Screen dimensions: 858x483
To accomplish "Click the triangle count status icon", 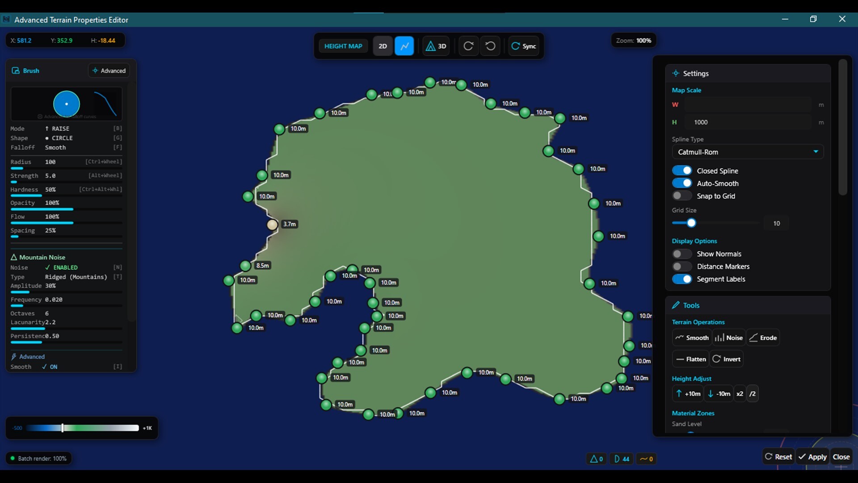I will pyautogui.click(x=597, y=459).
